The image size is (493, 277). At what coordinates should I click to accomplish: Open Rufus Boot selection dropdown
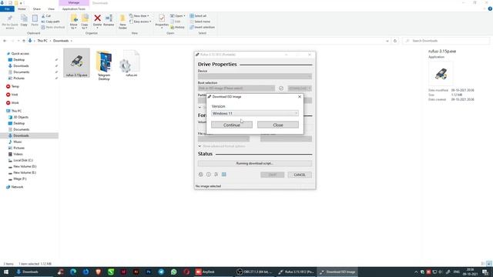236,88
